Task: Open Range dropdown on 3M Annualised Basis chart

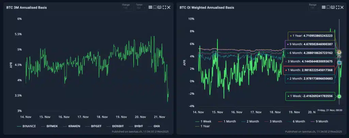Action: click(x=127, y=7)
